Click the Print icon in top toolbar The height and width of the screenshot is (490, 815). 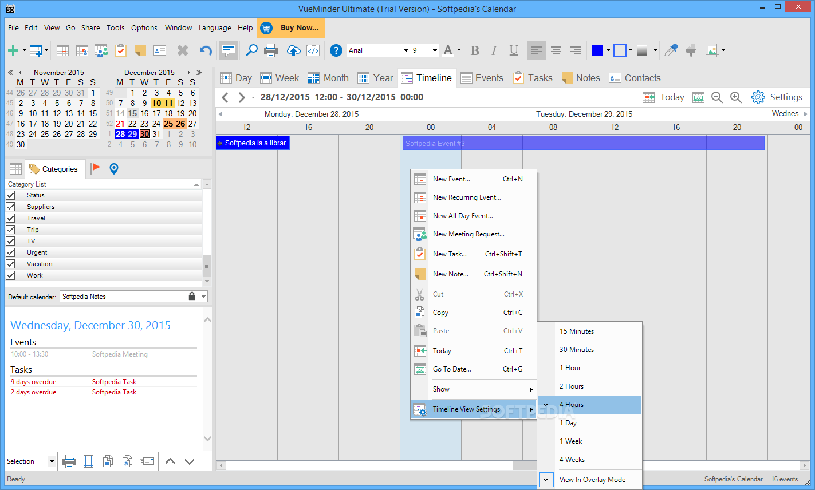click(271, 50)
